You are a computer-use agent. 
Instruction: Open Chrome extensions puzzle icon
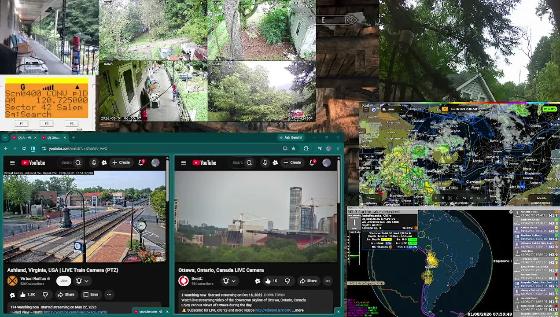(x=306, y=148)
